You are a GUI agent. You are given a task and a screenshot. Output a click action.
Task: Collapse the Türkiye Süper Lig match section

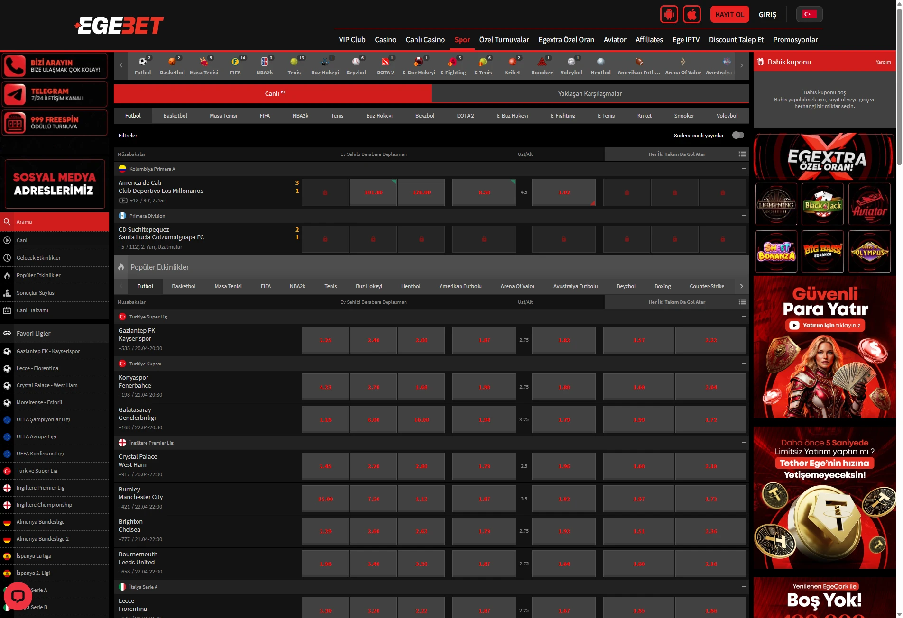[x=744, y=317]
